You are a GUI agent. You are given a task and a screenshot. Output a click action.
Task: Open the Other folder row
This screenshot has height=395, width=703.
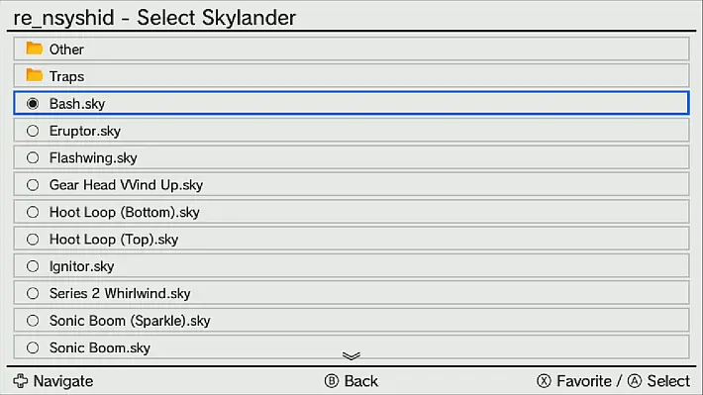point(351,49)
